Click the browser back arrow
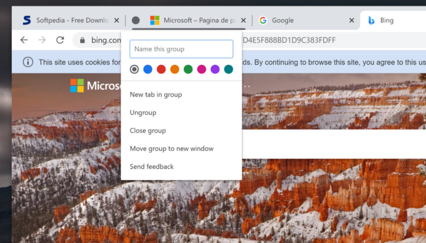This screenshot has height=243, width=426. 24,40
